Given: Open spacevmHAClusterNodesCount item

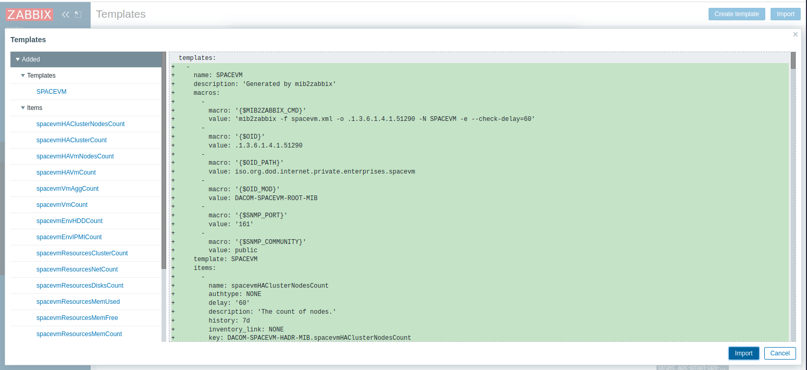Looking at the screenshot, I should pyautogui.click(x=80, y=124).
